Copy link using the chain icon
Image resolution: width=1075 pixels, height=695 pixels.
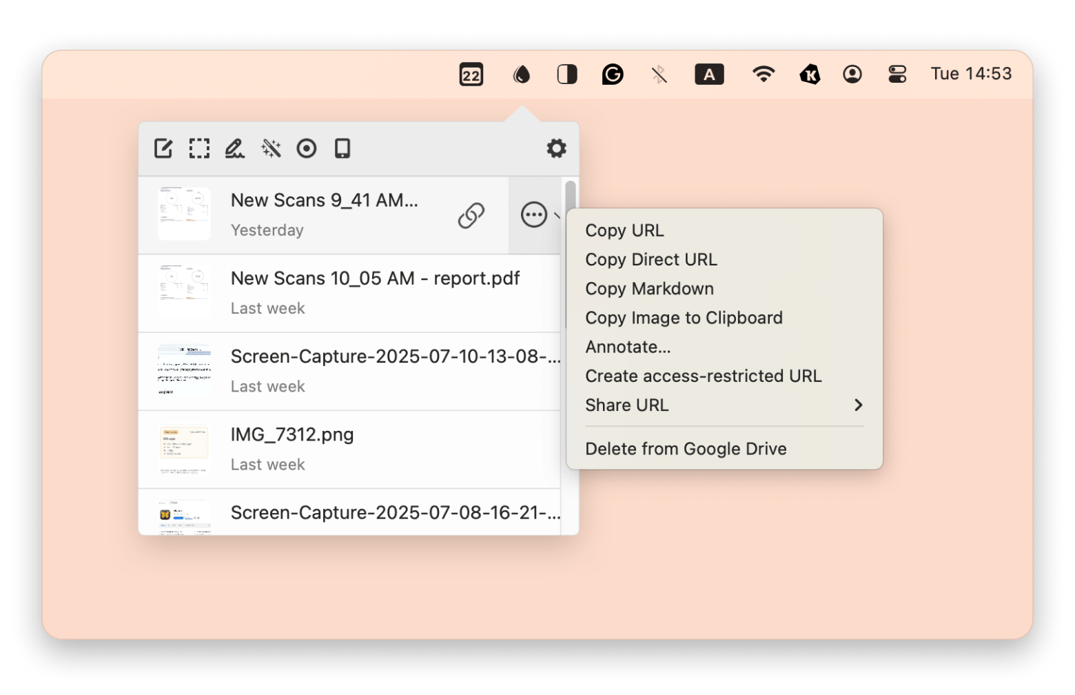pyautogui.click(x=471, y=215)
